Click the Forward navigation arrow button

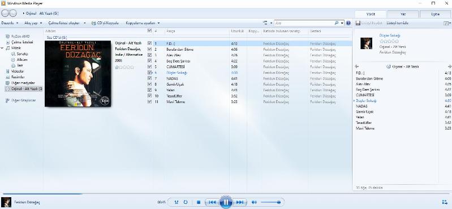click(13, 13)
